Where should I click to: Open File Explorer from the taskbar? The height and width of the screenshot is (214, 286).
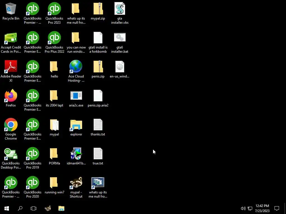(x=61, y=208)
